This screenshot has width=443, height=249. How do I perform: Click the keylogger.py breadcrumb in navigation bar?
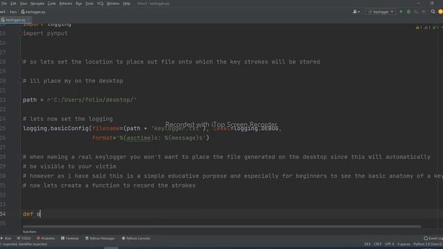[33, 12]
